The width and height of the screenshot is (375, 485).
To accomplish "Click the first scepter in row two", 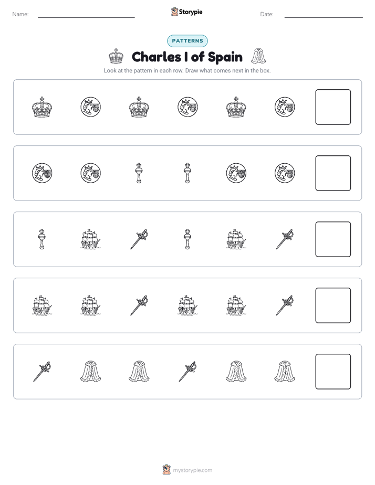I will pos(139,173).
